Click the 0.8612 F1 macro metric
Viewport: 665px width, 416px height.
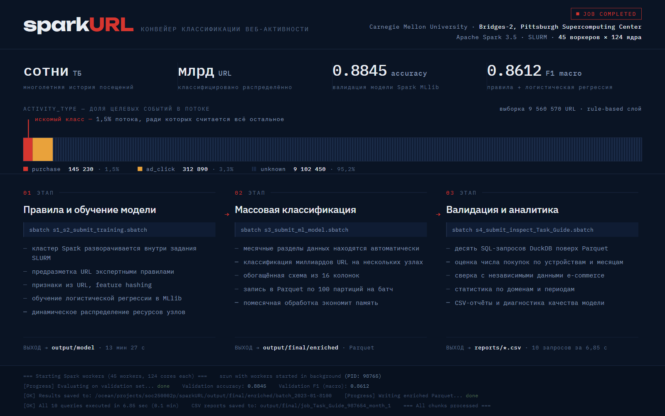(534, 71)
